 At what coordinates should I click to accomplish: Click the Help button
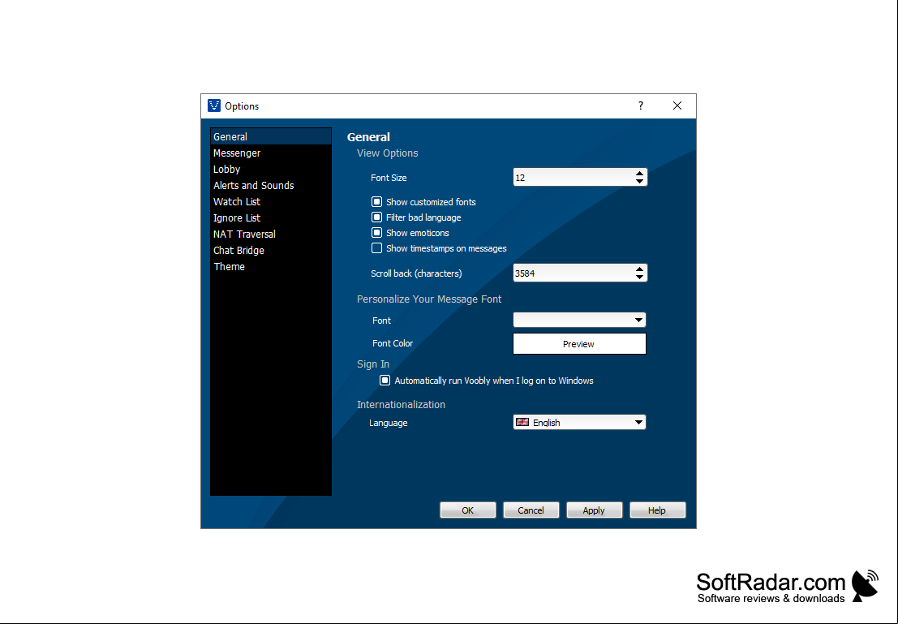tap(657, 510)
